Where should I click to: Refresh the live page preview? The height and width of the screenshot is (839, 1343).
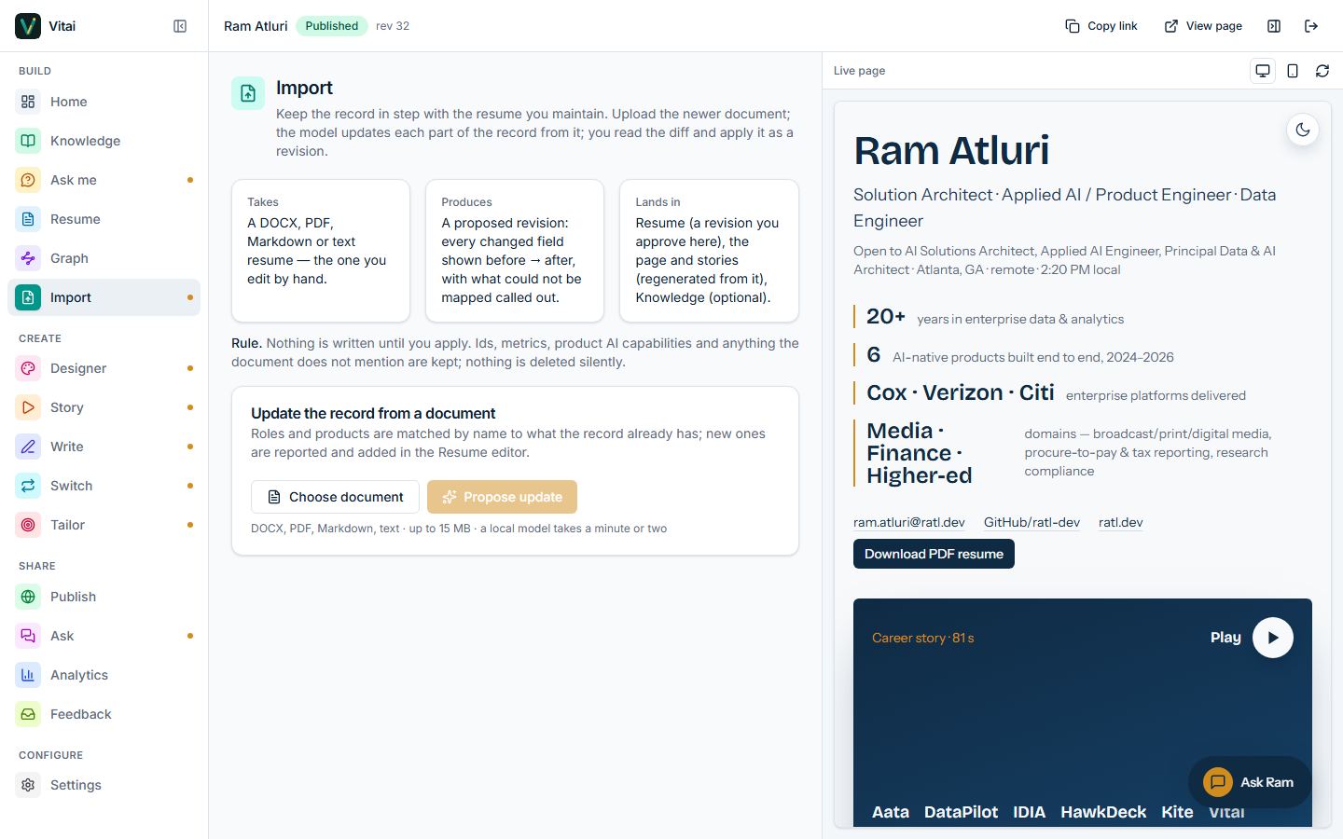click(x=1322, y=71)
